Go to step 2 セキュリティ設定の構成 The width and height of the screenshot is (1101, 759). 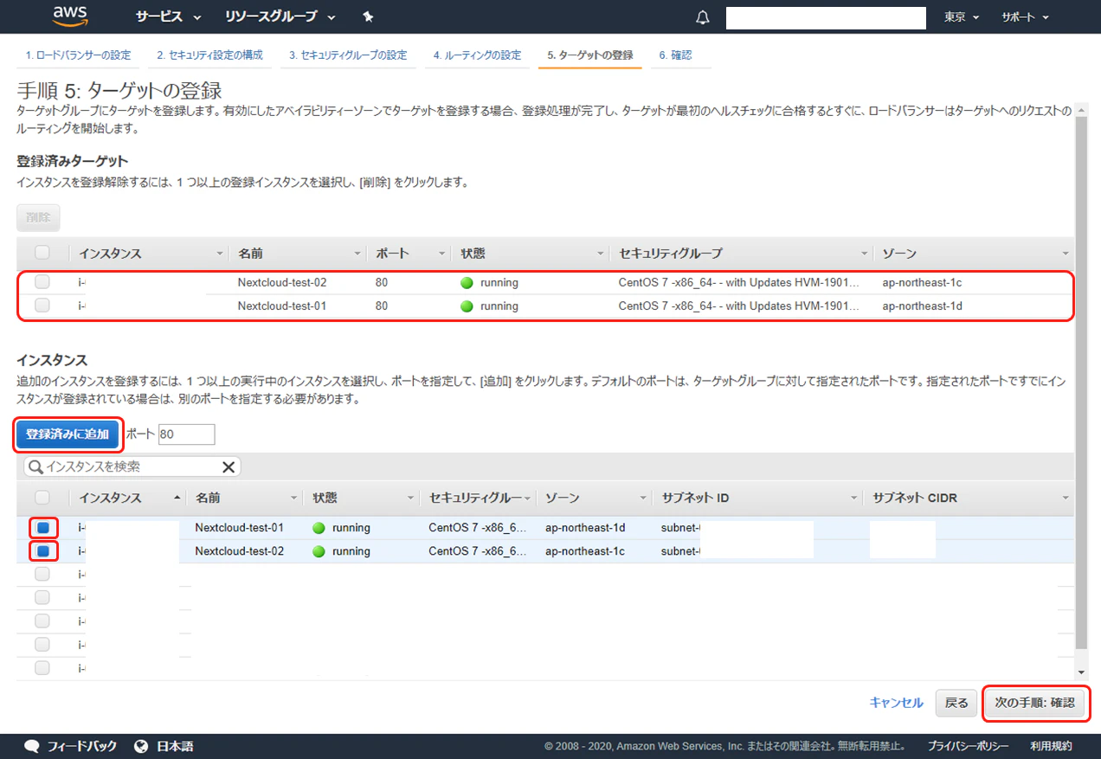coord(209,55)
